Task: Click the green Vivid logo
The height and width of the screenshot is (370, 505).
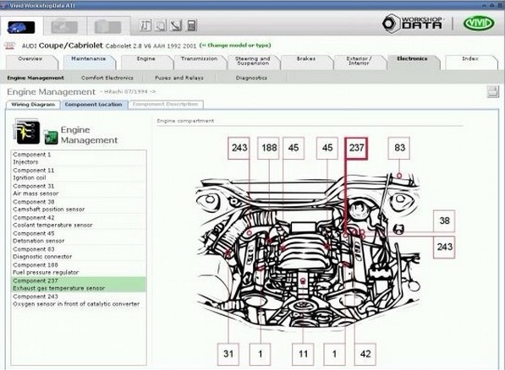Action: [x=479, y=24]
